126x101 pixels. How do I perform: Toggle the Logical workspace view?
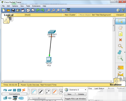tap(9, 15)
